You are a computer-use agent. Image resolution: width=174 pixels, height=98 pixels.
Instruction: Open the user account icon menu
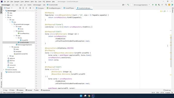[123, 5]
